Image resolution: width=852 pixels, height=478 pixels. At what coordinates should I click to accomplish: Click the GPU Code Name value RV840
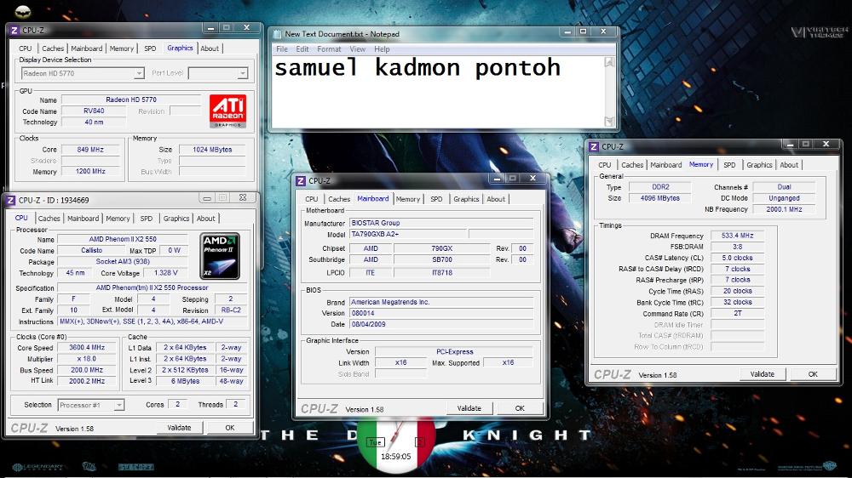tap(94, 111)
